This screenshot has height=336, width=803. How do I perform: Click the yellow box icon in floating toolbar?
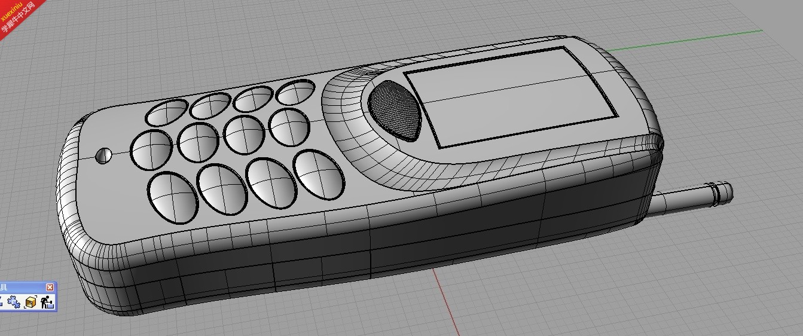tap(30, 303)
